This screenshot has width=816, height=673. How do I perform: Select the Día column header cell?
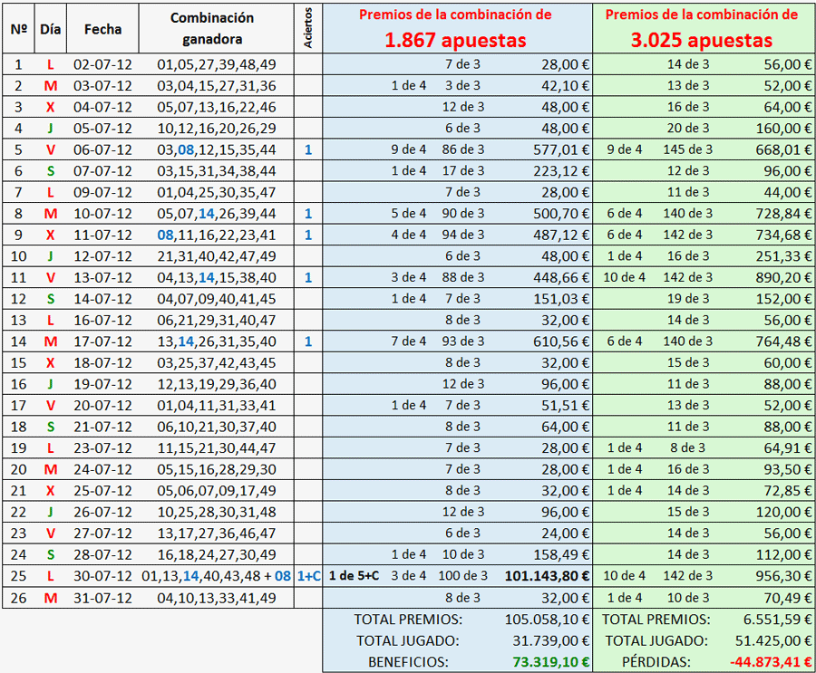click(51, 29)
